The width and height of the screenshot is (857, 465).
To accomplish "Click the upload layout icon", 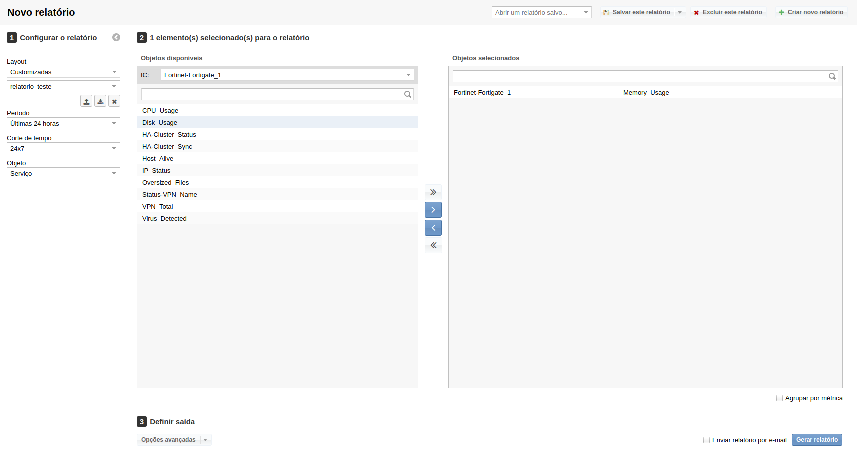I will (86, 101).
